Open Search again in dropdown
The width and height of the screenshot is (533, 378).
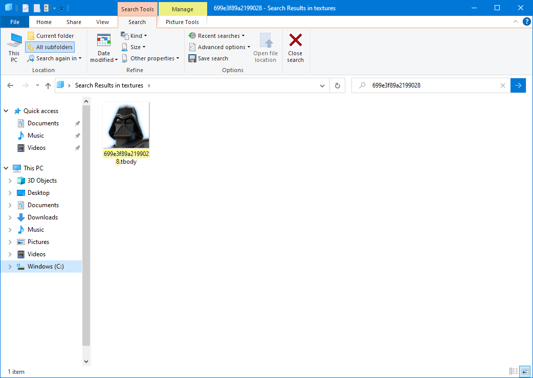(x=54, y=58)
